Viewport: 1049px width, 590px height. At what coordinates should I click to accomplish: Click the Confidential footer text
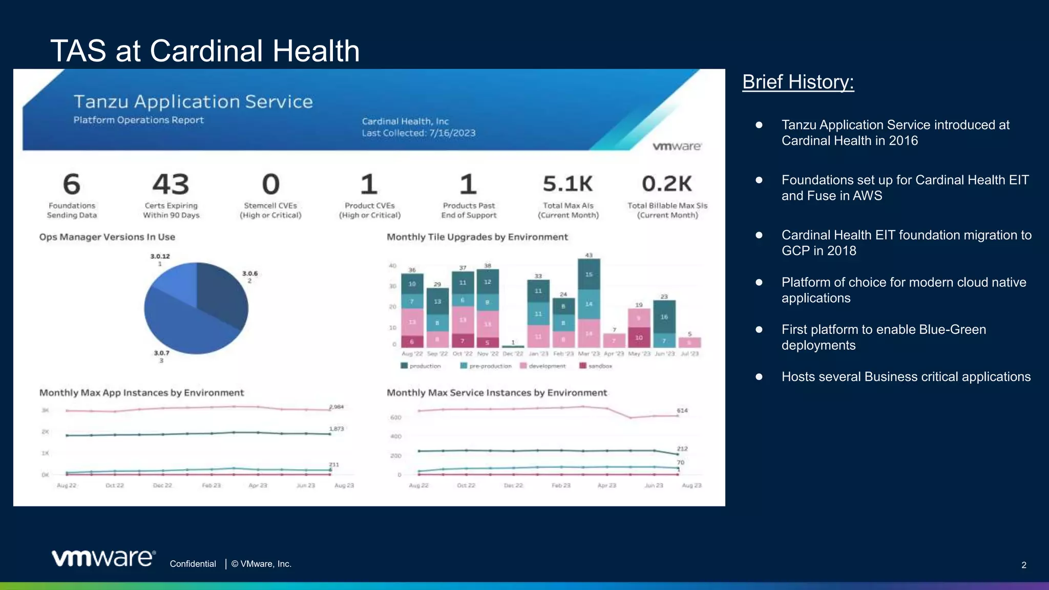(193, 564)
